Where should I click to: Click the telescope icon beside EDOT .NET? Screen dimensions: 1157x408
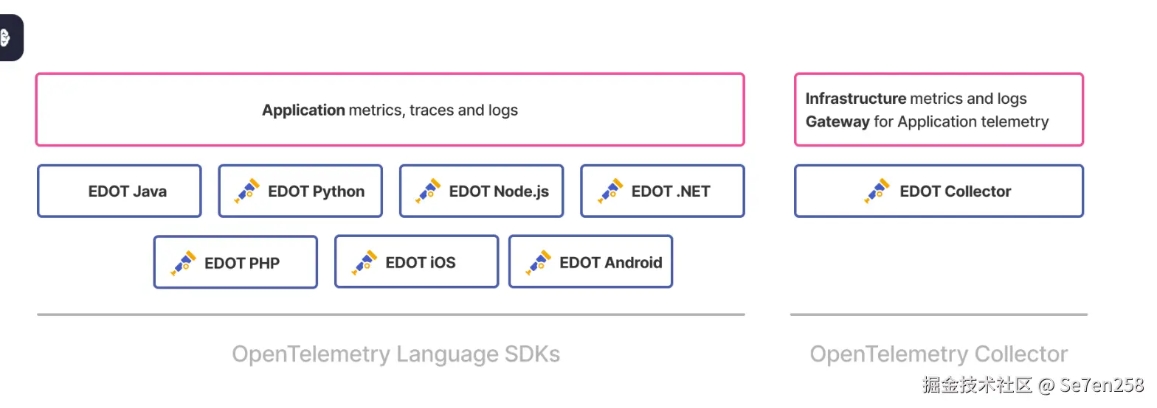point(609,191)
